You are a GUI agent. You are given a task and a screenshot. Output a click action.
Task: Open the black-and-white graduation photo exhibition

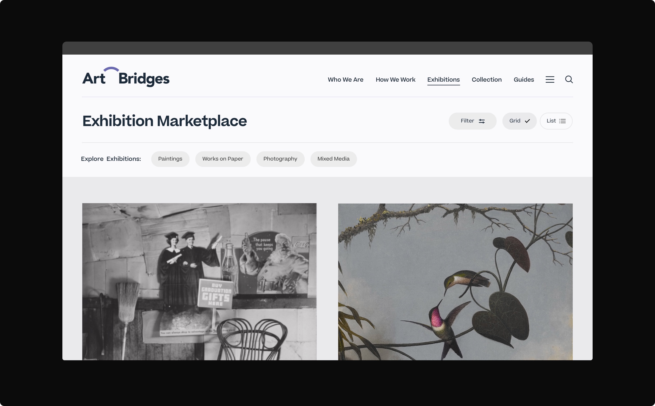click(199, 281)
